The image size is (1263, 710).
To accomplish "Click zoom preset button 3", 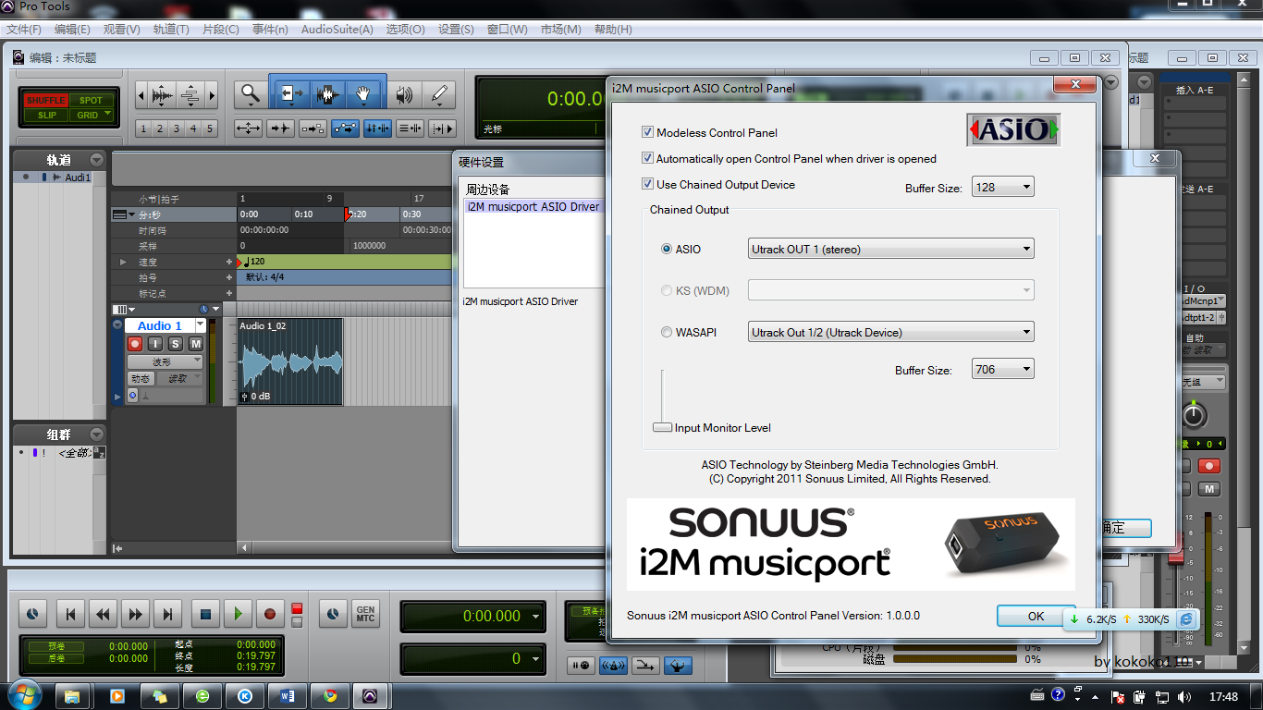I will click(x=177, y=129).
